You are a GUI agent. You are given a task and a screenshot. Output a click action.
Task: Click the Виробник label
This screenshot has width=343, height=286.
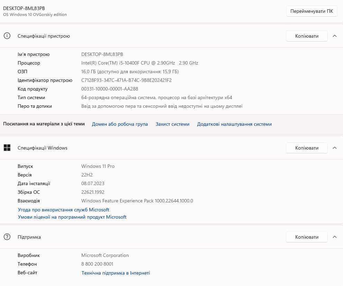click(29, 255)
